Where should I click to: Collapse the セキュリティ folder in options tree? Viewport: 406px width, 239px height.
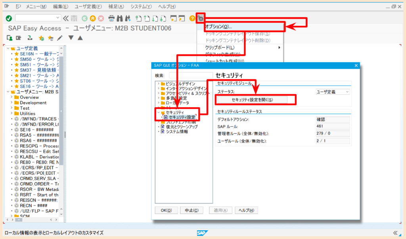(x=159, y=112)
